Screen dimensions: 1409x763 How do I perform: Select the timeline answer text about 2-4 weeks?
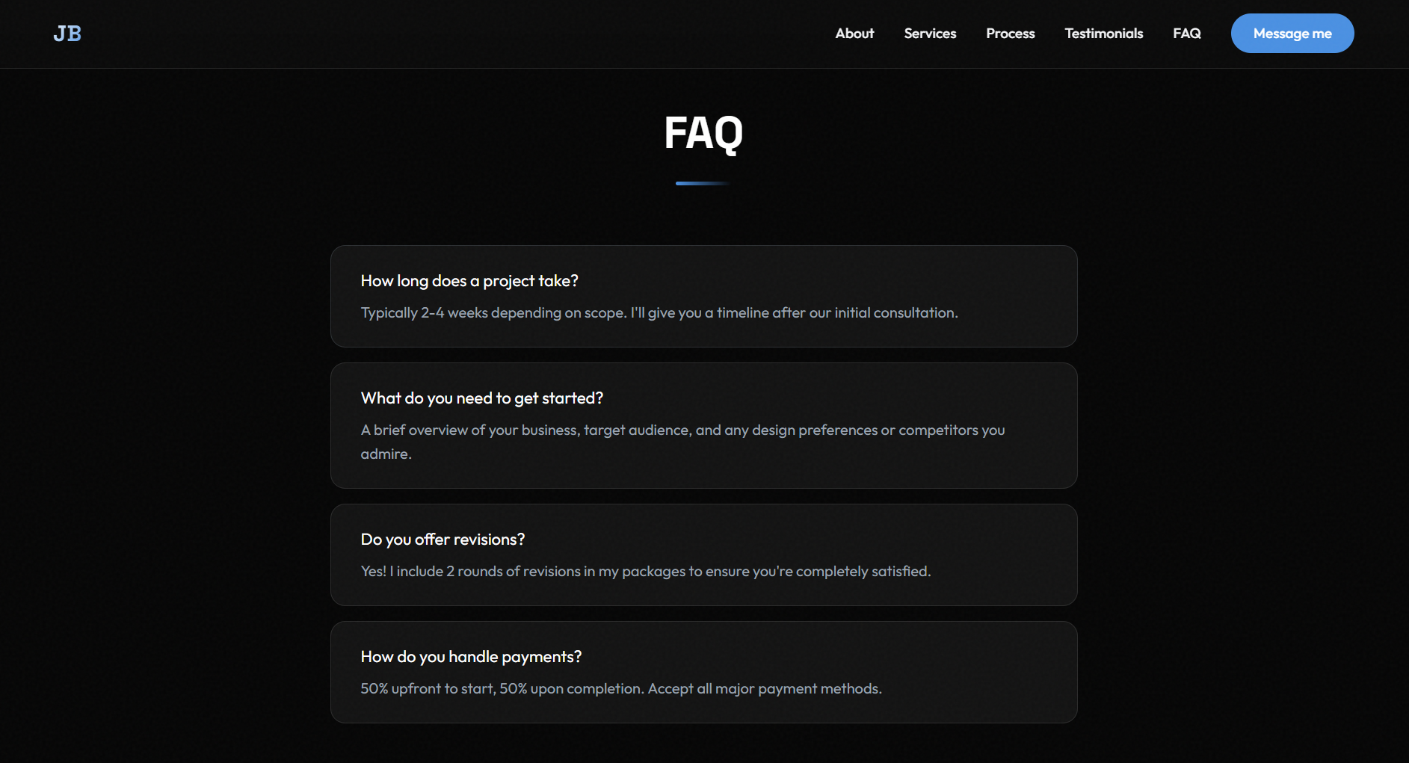659,312
